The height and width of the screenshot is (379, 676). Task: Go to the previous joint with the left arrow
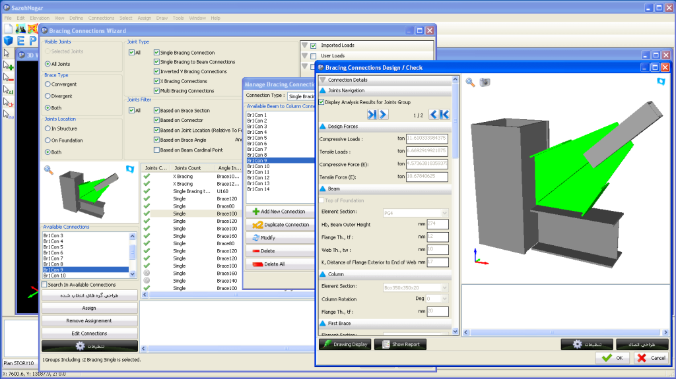click(x=434, y=115)
